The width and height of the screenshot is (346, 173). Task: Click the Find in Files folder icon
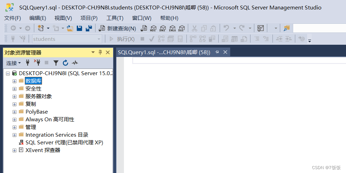pyautogui.click(x=287, y=28)
